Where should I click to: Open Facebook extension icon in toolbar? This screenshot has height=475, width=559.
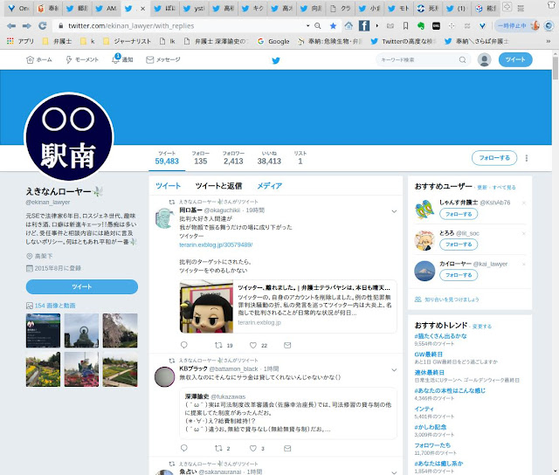[x=363, y=25]
